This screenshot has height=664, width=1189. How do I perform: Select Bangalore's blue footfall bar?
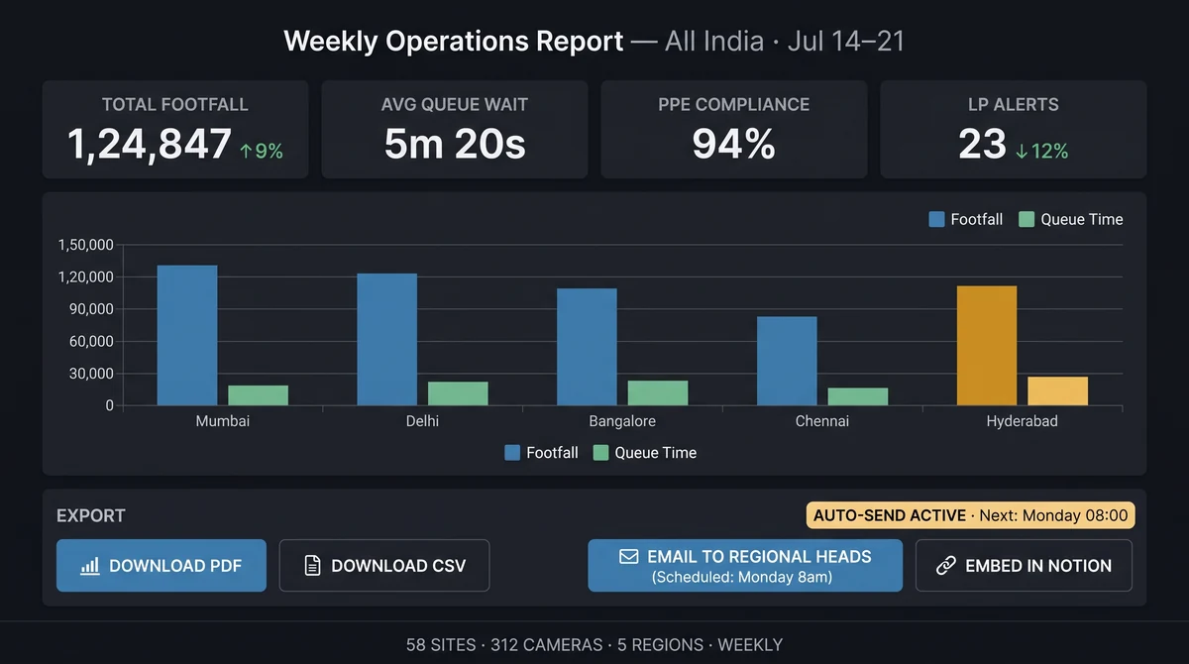click(x=587, y=347)
